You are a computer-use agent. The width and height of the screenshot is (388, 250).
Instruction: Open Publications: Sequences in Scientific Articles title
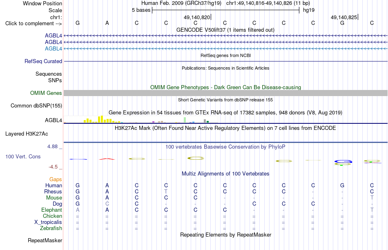(x=225, y=68)
